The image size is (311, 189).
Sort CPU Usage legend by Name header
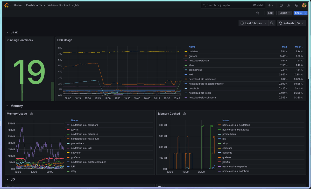[x=192, y=47]
